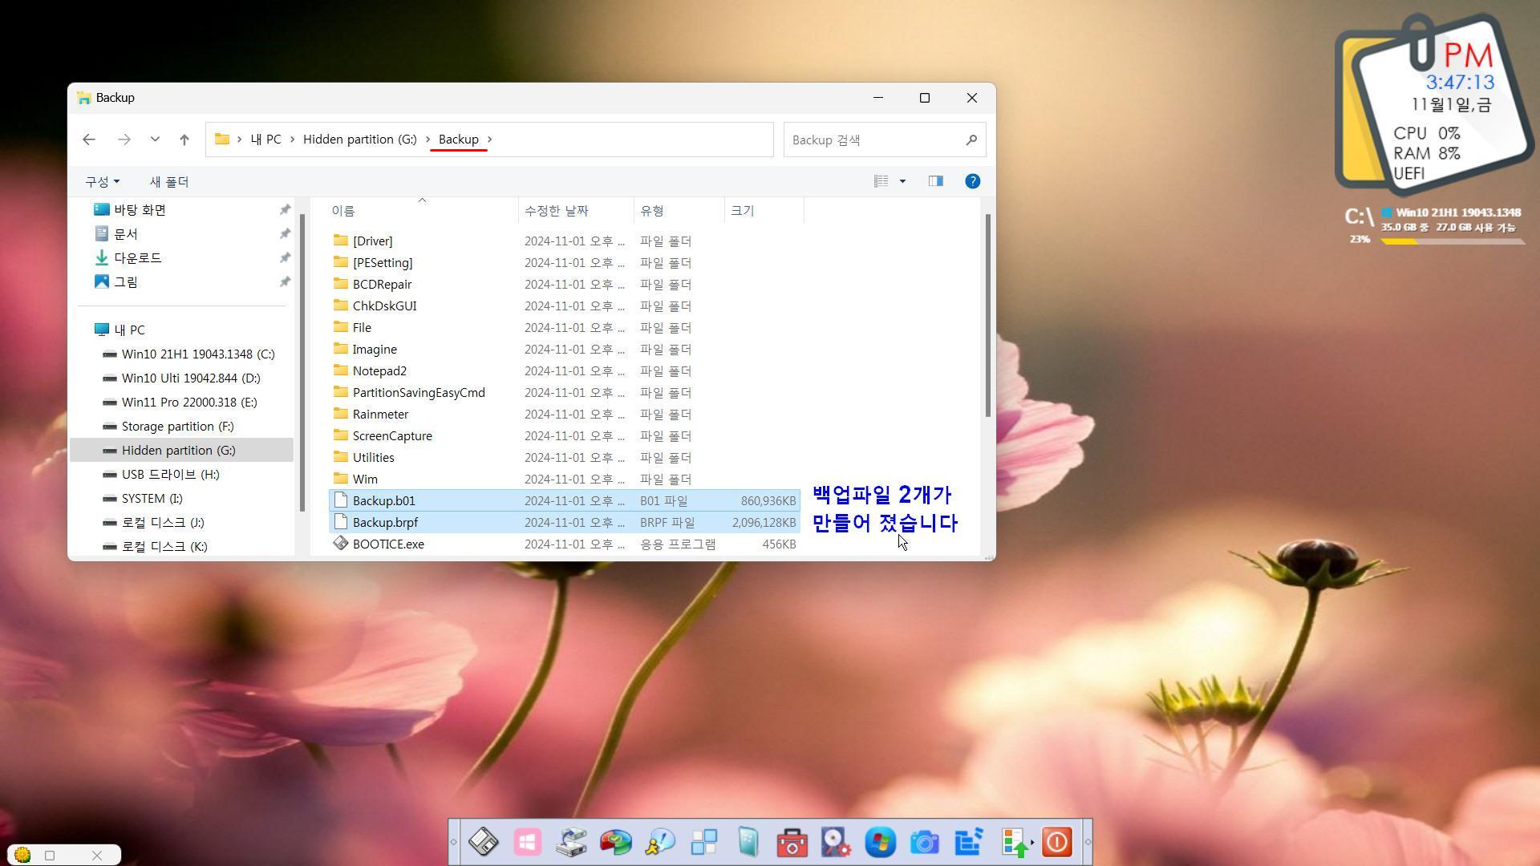Click 내 PC in the address breadcrumb
Screen dimensions: 1540x866
click(x=265, y=140)
